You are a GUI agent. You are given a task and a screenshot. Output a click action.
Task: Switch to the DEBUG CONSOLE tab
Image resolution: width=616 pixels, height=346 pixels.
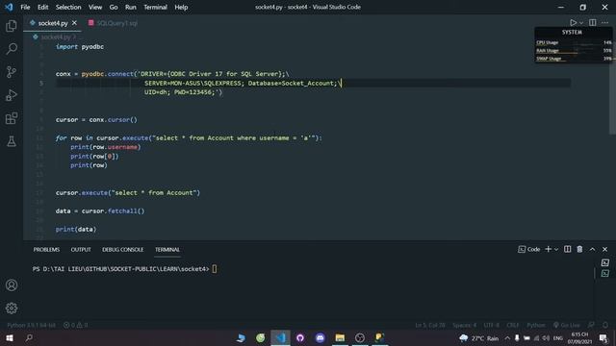tap(122, 250)
